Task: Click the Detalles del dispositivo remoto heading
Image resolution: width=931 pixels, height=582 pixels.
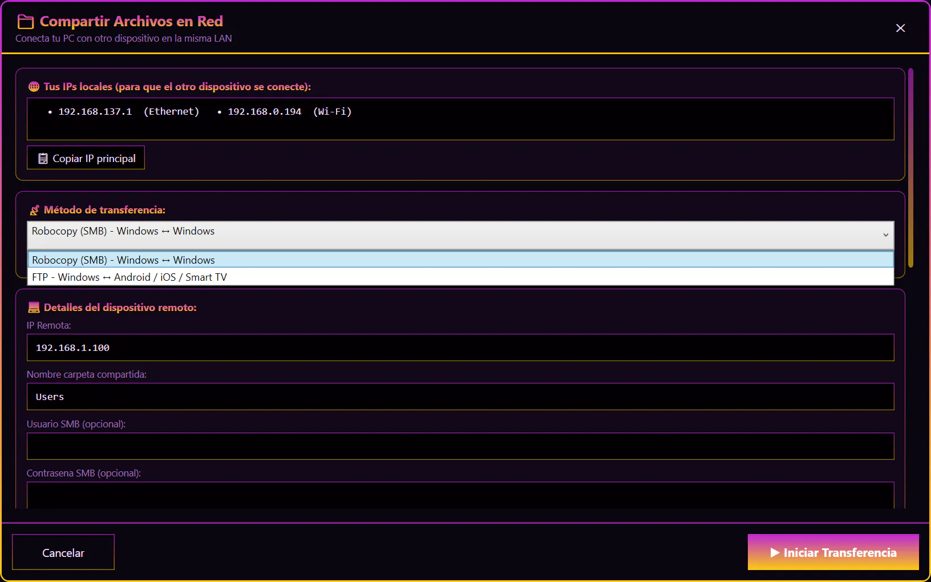Action: [x=120, y=308]
